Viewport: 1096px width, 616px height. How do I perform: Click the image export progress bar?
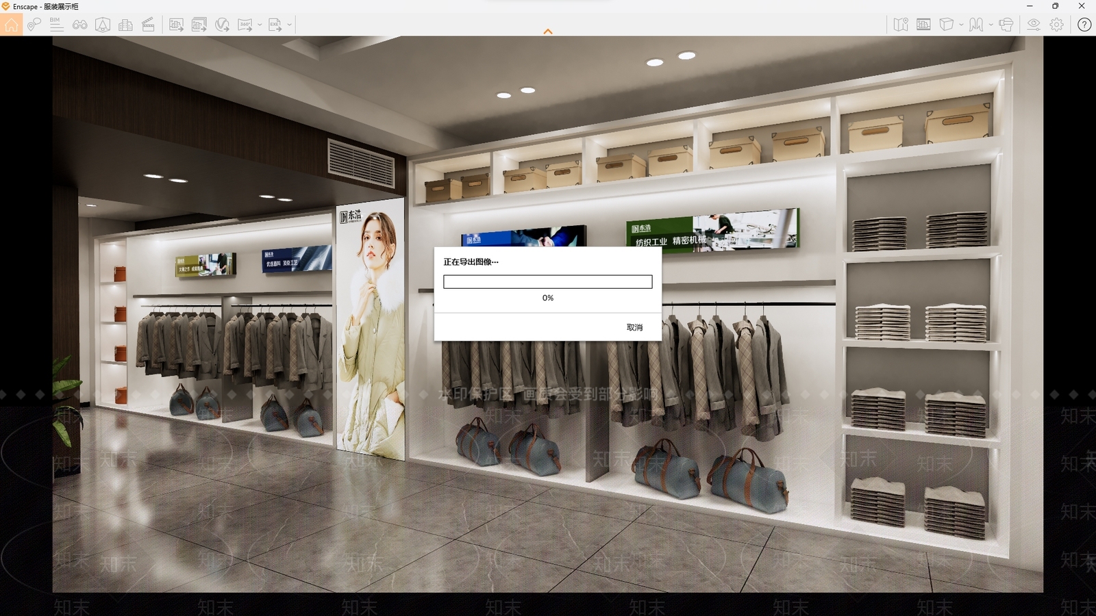tap(547, 282)
